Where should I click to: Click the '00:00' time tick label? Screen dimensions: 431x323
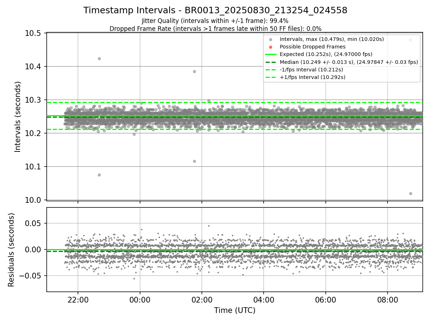140,300
